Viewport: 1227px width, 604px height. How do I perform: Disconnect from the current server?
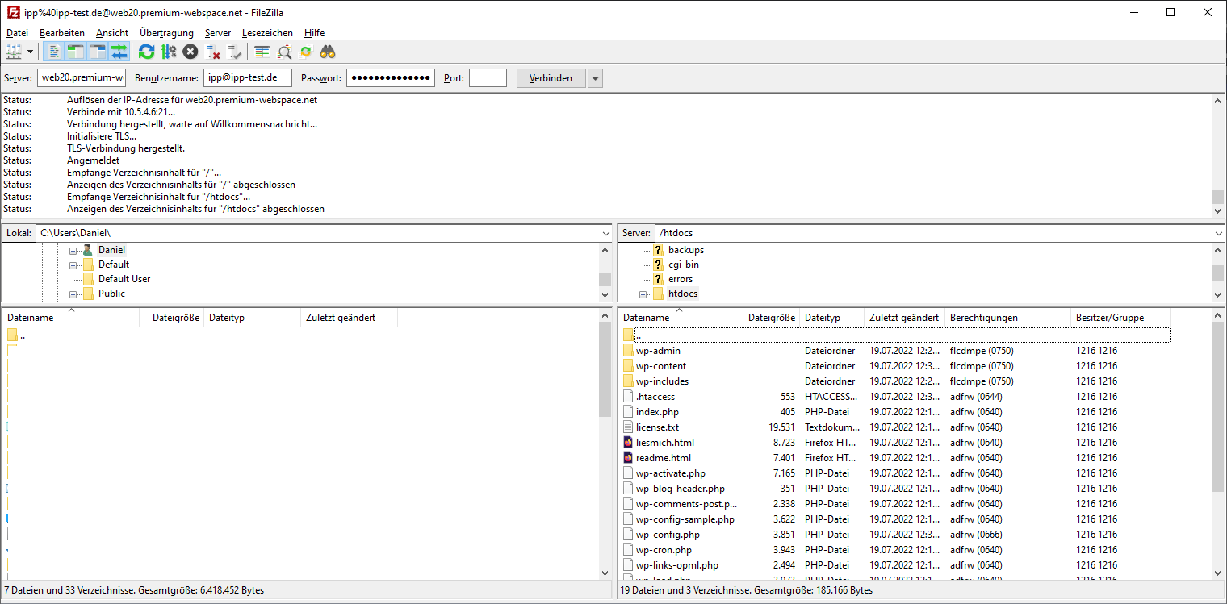pos(213,52)
